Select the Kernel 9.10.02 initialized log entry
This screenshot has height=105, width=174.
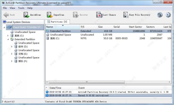click(108, 95)
